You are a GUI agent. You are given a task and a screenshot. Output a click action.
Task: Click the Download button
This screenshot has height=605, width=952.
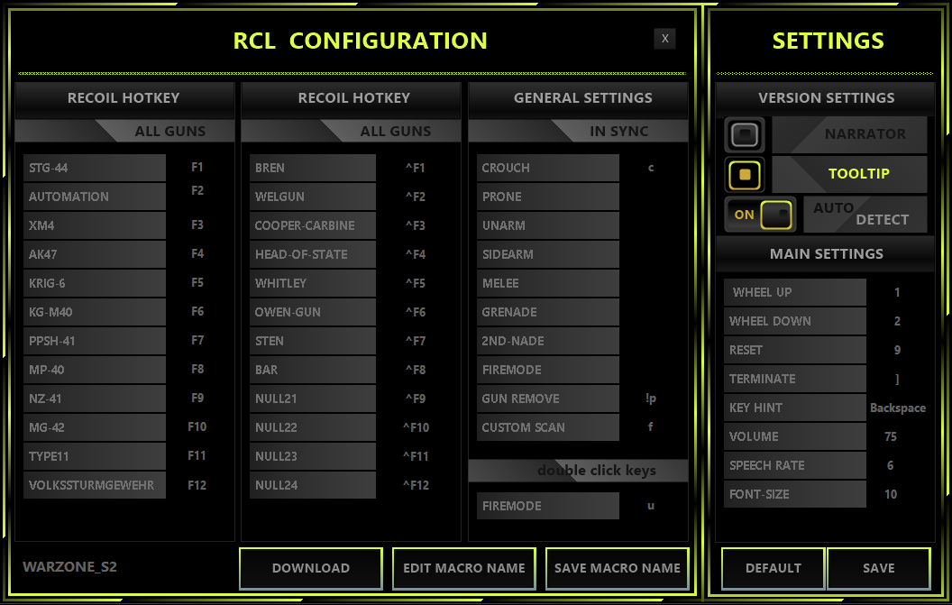pyautogui.click(x=310, y=568)
